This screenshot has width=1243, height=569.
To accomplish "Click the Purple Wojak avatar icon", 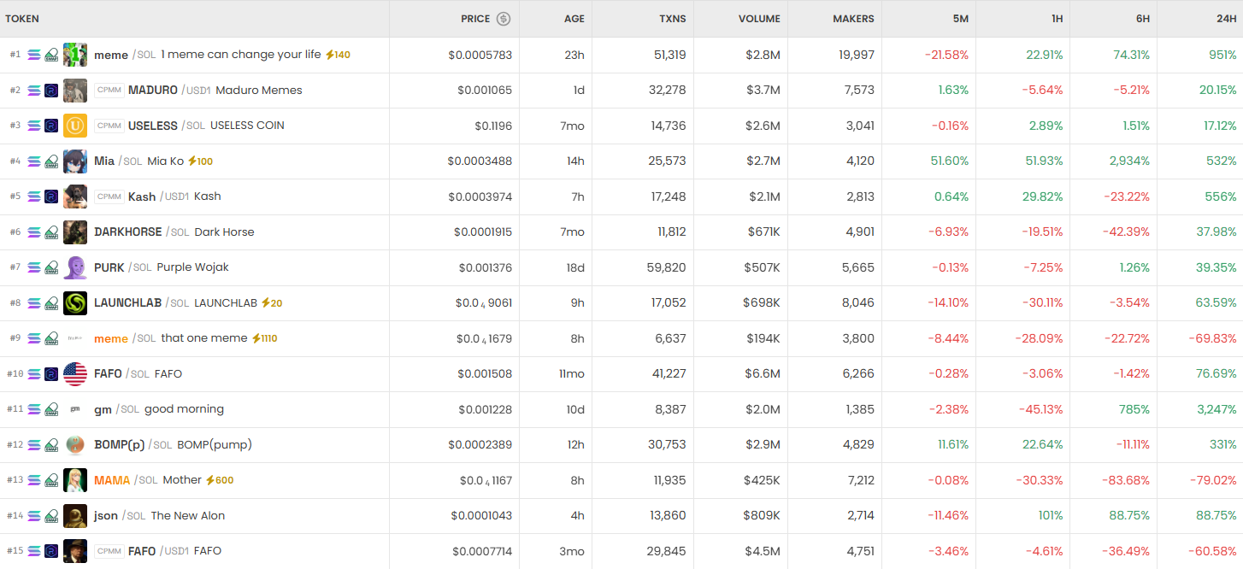I will (x=75, y=267).
